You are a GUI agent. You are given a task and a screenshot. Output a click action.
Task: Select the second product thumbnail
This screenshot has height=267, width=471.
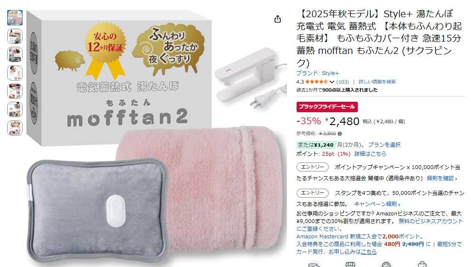click(x=15, y=36)
